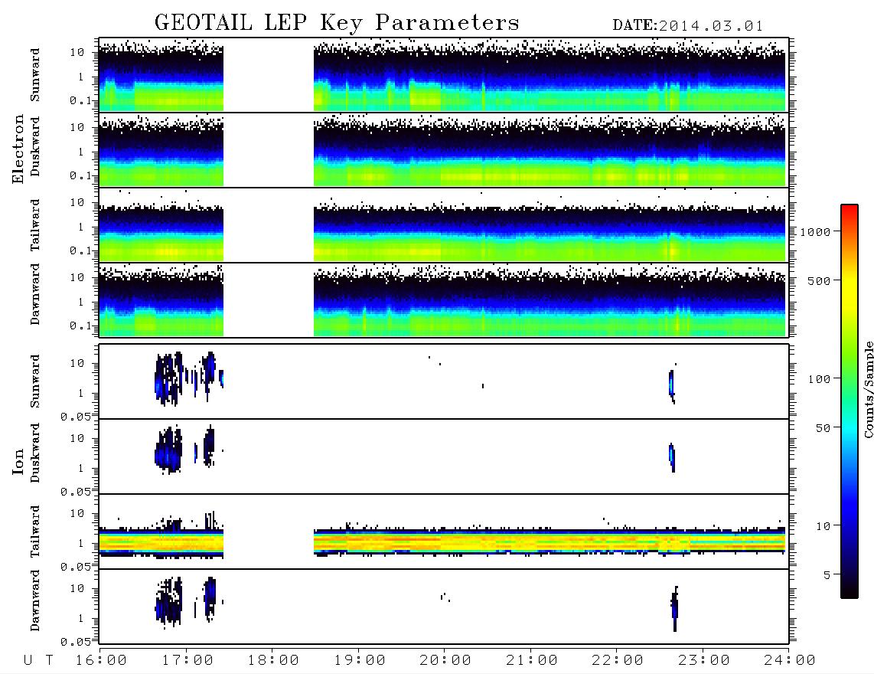The width and height of the screenshot is (874, 674).
Task: Click the DATE:2014.03.01 label
Action: coord(688,26)
